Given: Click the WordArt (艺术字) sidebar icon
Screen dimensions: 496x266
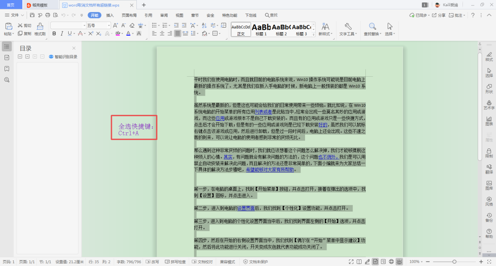Looking at the screenshot, I should [x=489, y=103].
